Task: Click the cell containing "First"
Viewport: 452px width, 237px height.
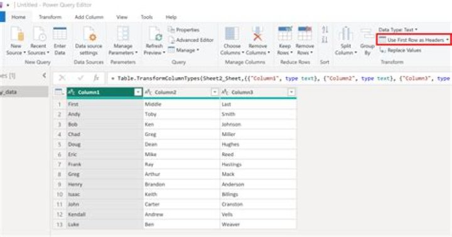Action: click(105, 104)
